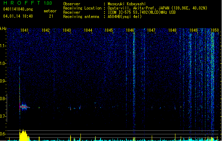This screenshot has width=222, height=141.
Task: Click the kHz axis unit label
Action: pos(3,29)
